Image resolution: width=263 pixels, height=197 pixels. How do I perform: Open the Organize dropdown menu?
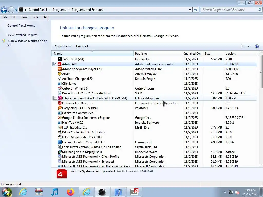coord(63,46)
